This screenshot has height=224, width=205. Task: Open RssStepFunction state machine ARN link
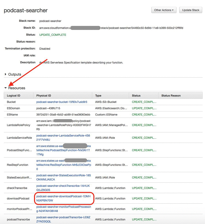click(64, 165)
